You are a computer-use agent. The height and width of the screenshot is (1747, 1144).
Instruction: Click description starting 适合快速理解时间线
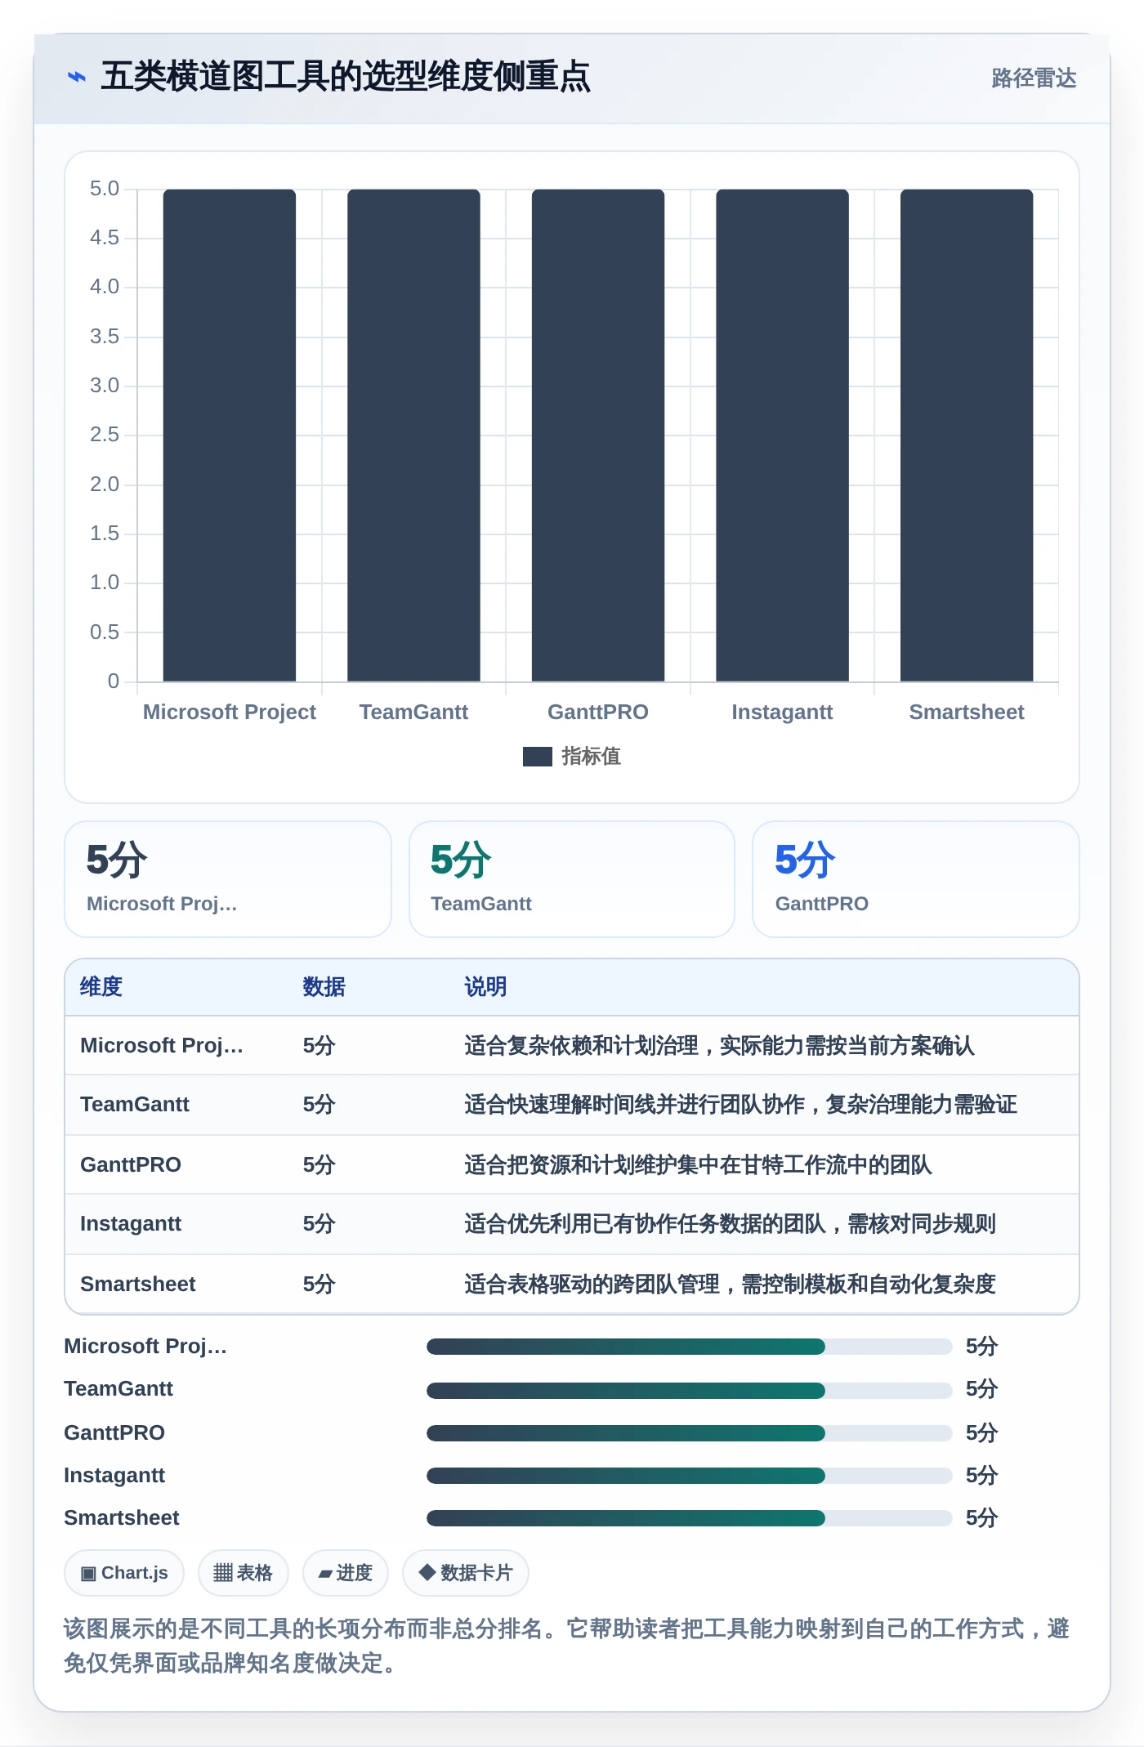(x=740, y=1104)
